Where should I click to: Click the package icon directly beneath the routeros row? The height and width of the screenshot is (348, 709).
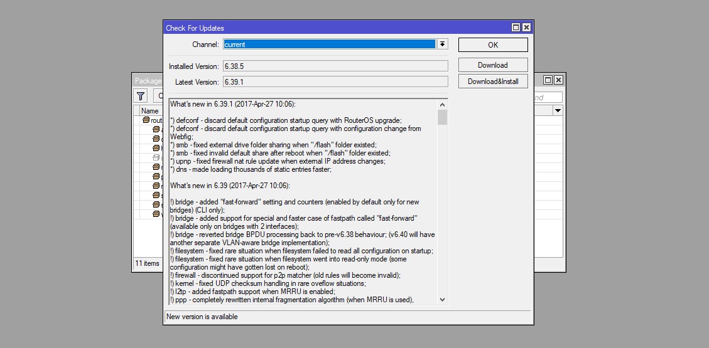pos(156,130)
